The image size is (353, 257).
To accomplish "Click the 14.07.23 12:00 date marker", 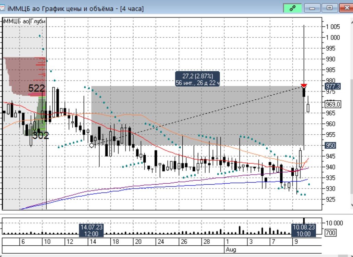I will pyautogui.click(x=92, y=230).
